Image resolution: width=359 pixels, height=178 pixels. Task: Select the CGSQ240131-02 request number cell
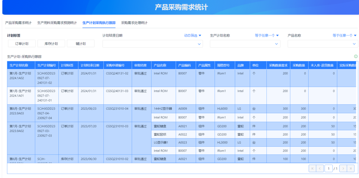point(117,73)
